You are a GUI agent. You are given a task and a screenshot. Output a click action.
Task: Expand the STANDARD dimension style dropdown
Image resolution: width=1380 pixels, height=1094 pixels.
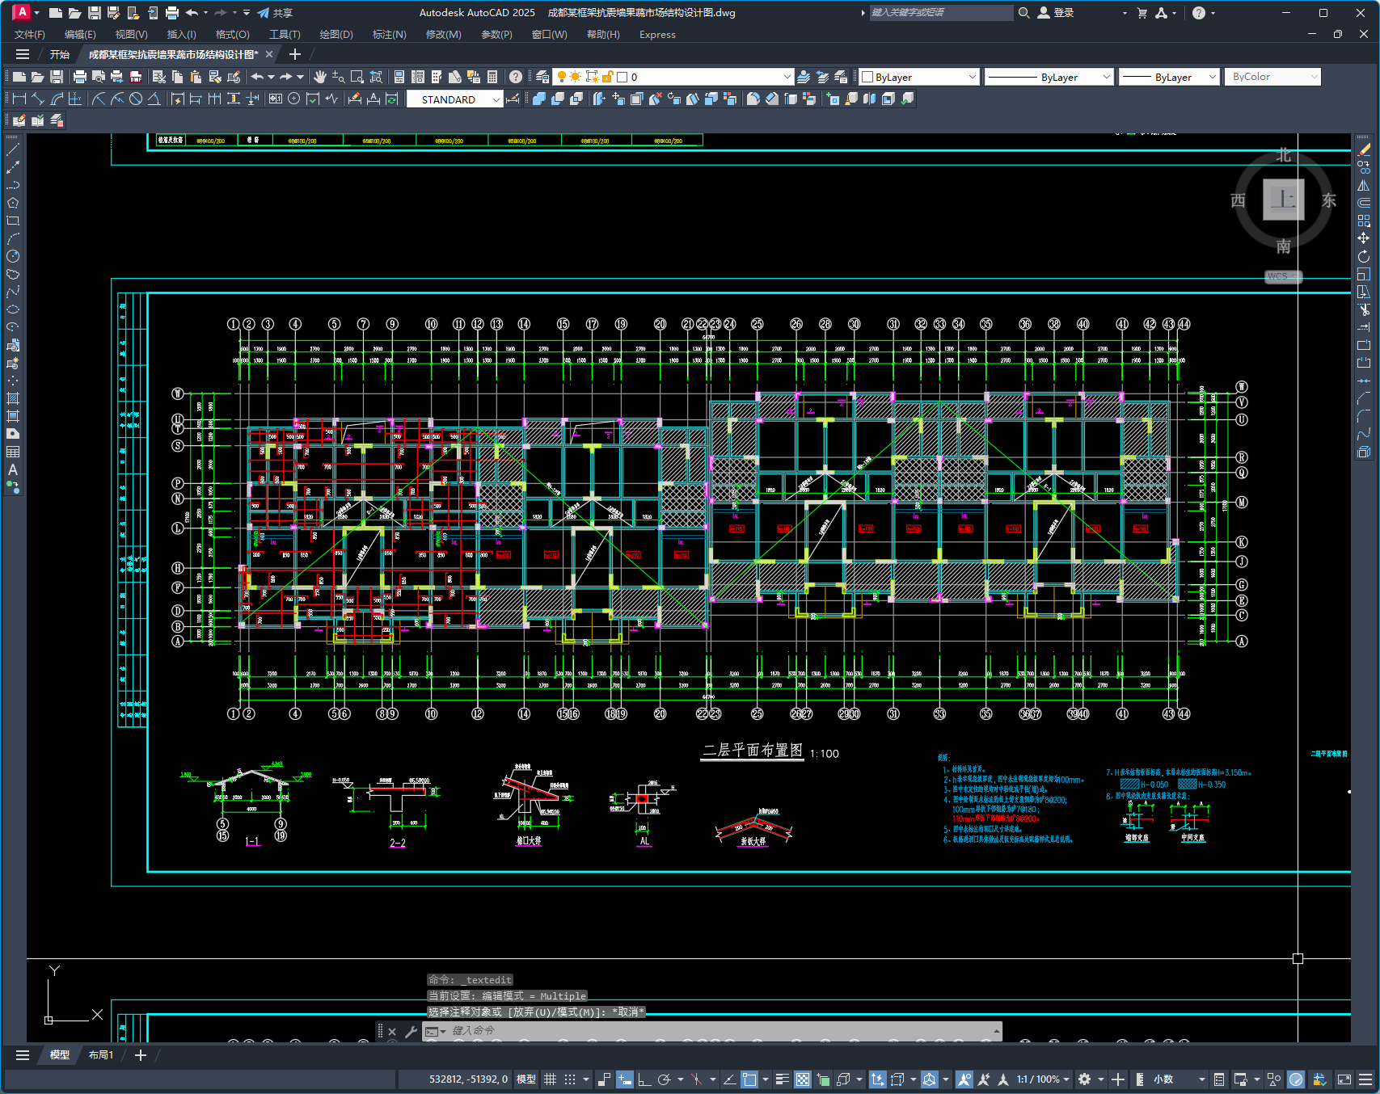496,99
